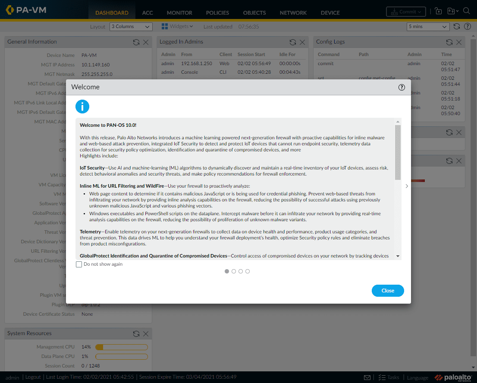Click the MGT IP address 10.1.149.160 value
477x383 pixels.
(x=95, y=65)
